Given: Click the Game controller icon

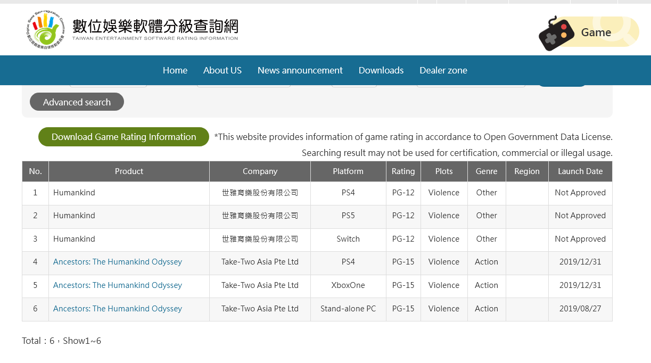Looking at the screenshot, I should (x=556, y=33).
